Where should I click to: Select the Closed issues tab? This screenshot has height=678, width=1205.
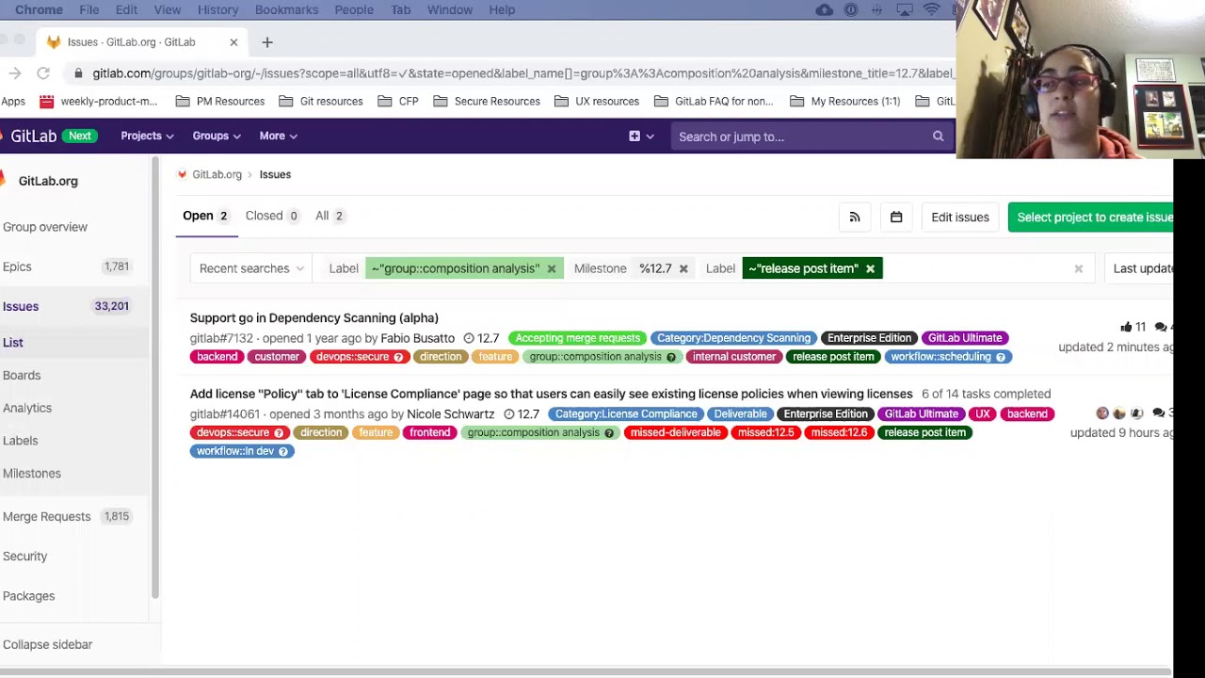coord(272,217)
